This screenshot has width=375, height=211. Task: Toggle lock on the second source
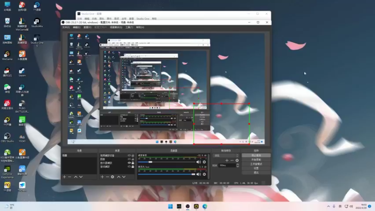pos(133,159)
